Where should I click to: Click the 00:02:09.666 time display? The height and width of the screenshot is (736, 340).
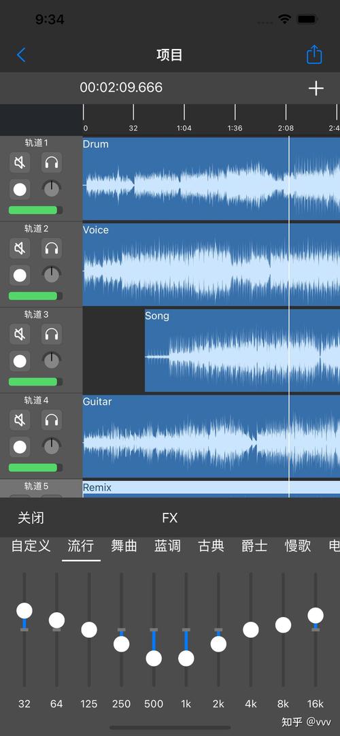[x=121, y=87]
